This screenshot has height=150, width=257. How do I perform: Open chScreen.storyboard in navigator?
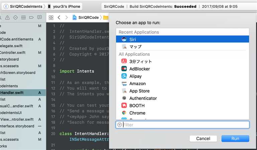click(x=17, y=72)
